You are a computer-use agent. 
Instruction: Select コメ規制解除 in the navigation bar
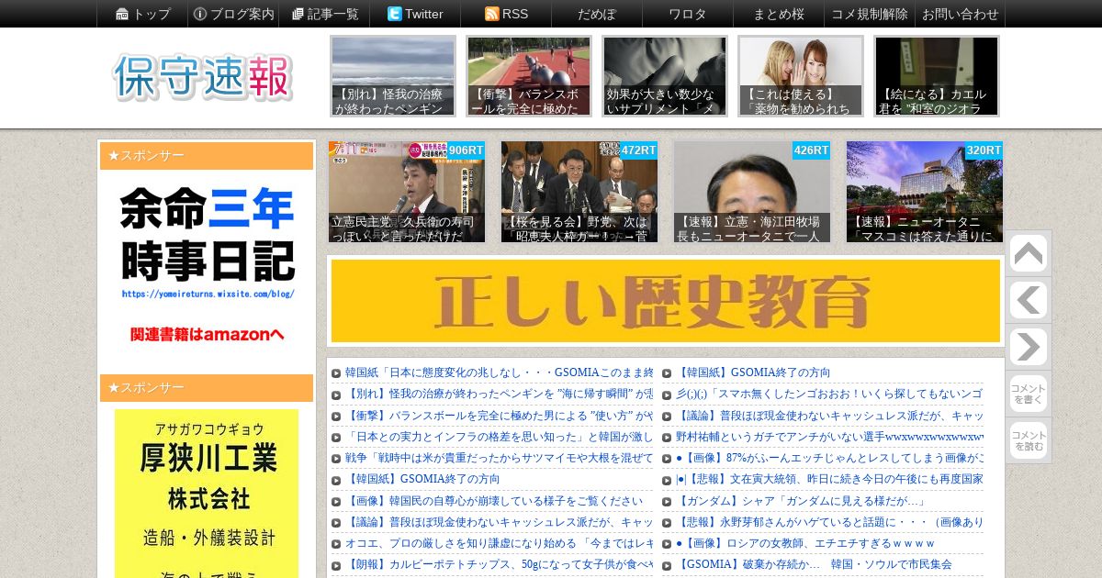[869, 14]
